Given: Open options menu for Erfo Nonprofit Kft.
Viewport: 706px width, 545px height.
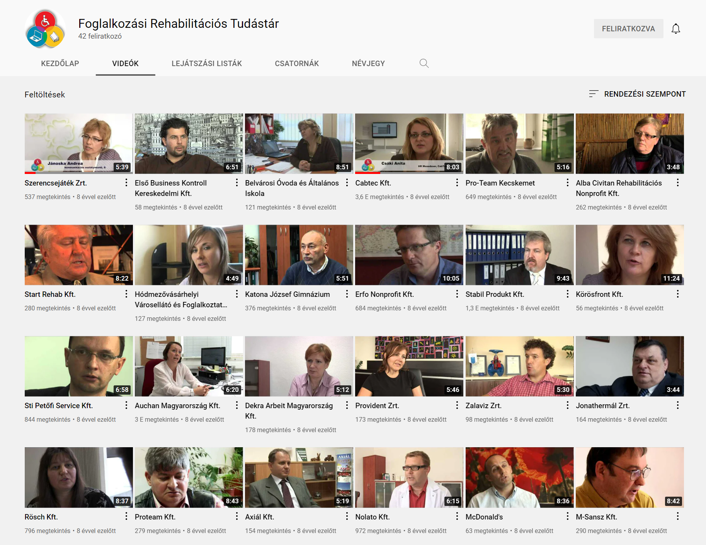Looking at the screenshot, I should pyautogui.click(x=457, y=294).
